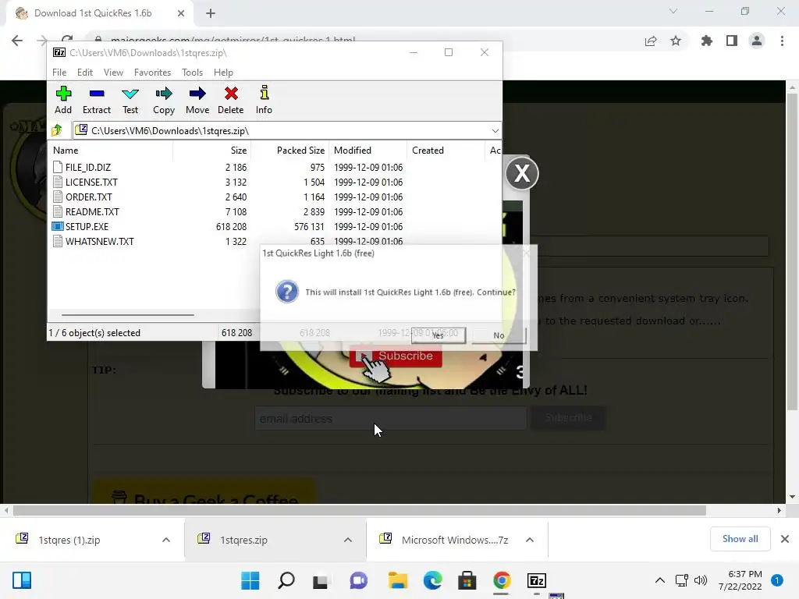Expand options for 1stqres.zip download
The width and height of the screenshot is (799, 599).
347,540
